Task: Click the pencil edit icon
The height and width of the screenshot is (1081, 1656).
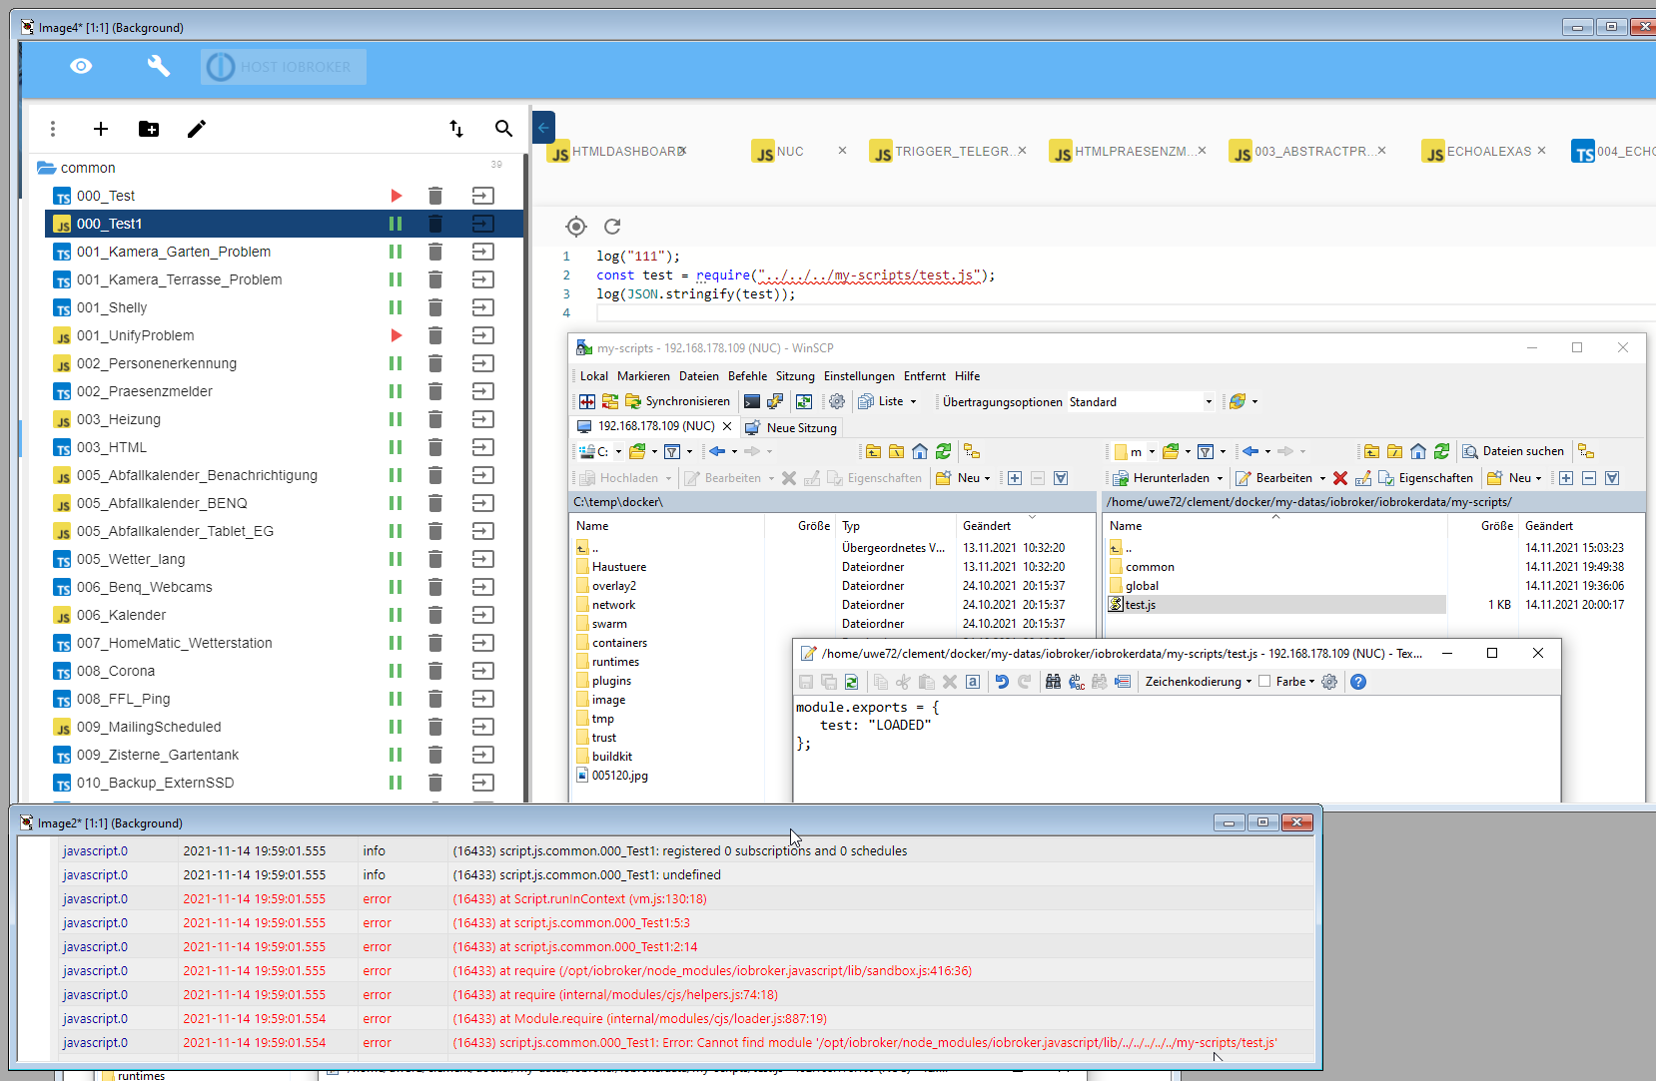Action: 197,129
